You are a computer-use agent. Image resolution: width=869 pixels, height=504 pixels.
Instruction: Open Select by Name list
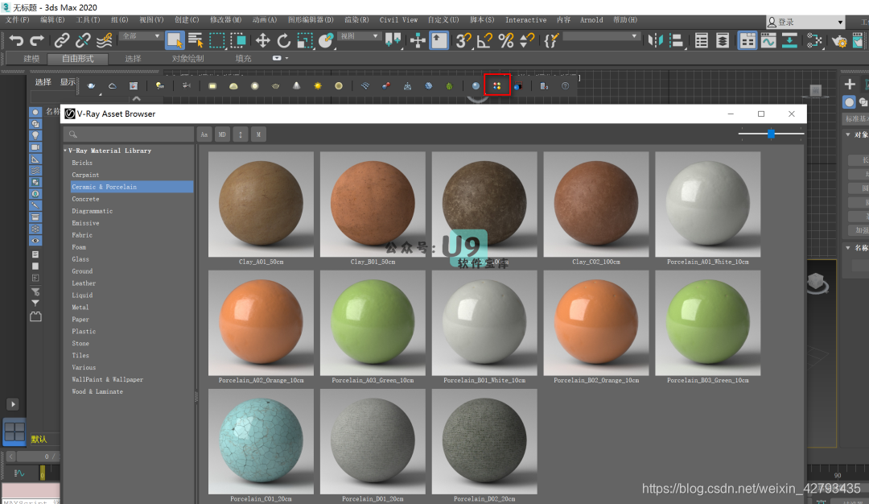[196, 40]
